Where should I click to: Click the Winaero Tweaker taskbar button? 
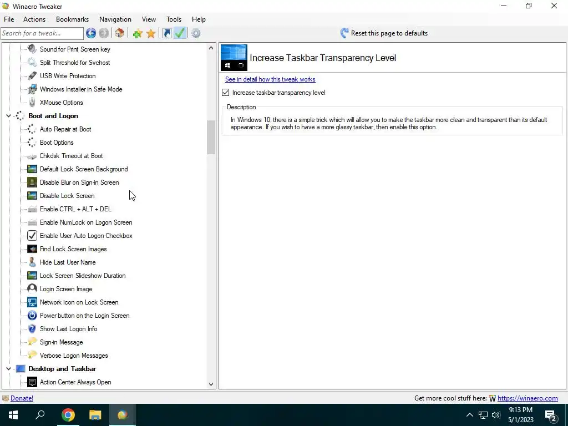point(122,415)
